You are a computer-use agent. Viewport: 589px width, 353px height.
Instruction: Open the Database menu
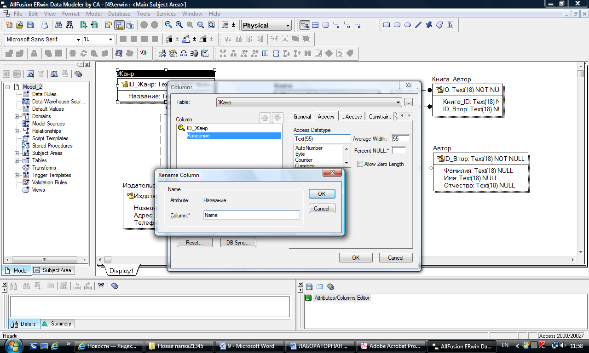(x=119, y=14)
